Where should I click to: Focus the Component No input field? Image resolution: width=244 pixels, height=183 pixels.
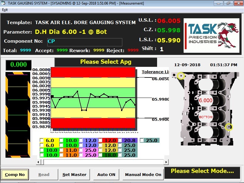click(x=84, y=42)
